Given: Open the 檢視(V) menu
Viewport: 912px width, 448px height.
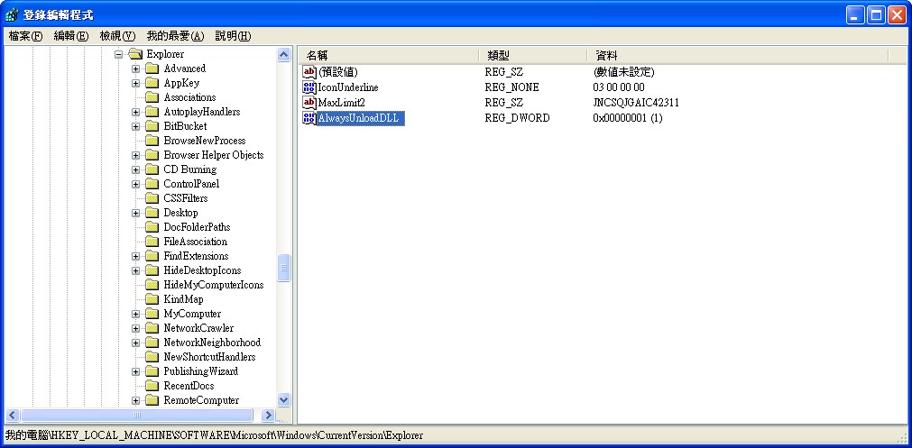Looking at the screenshot, I should [117, 36].
